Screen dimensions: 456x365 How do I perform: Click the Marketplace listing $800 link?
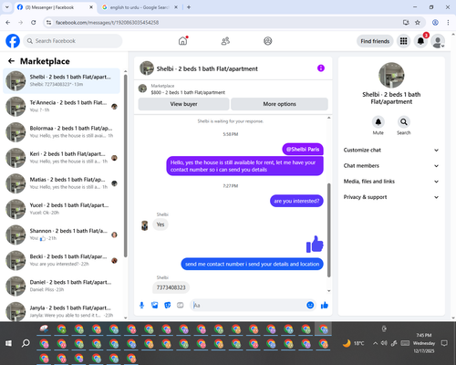[x=188, y=92]
